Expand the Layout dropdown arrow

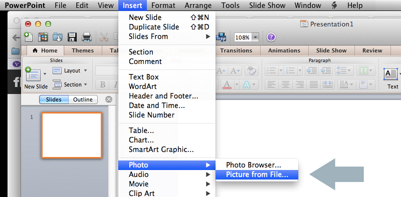pyautogui.click(x=85, y=70)
